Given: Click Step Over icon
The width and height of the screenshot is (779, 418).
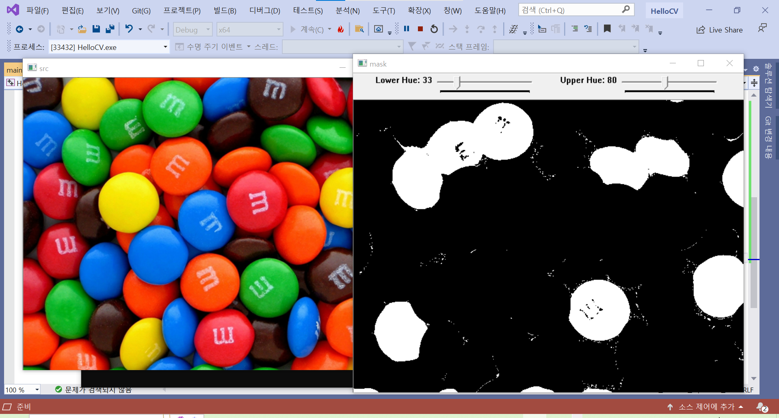Looking at the screenshot, I should [481, 29].
